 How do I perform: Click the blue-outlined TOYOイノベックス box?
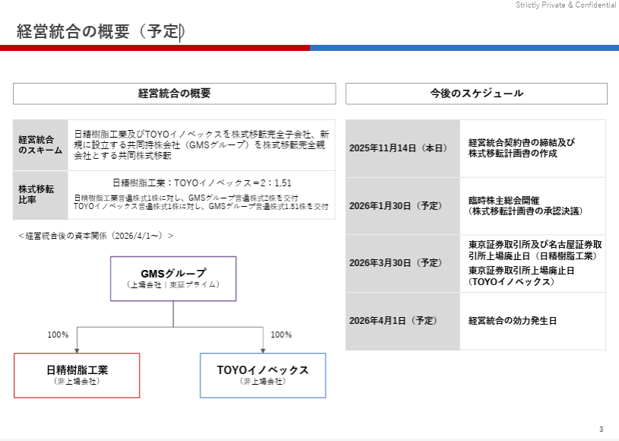(x=262, y=375)
